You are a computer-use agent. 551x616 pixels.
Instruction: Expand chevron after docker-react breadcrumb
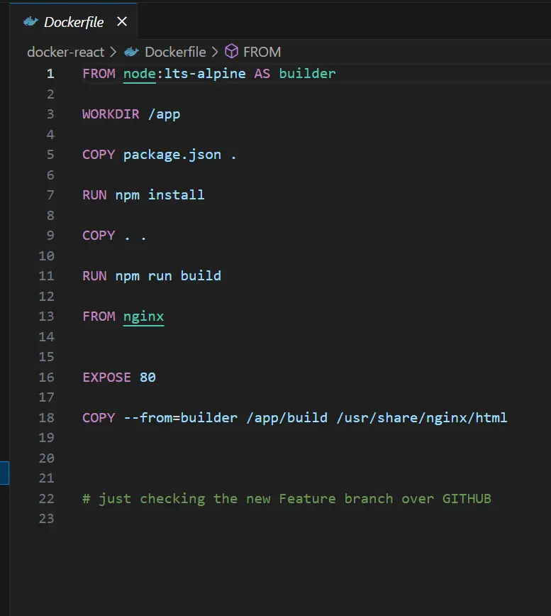pos(113,52)
